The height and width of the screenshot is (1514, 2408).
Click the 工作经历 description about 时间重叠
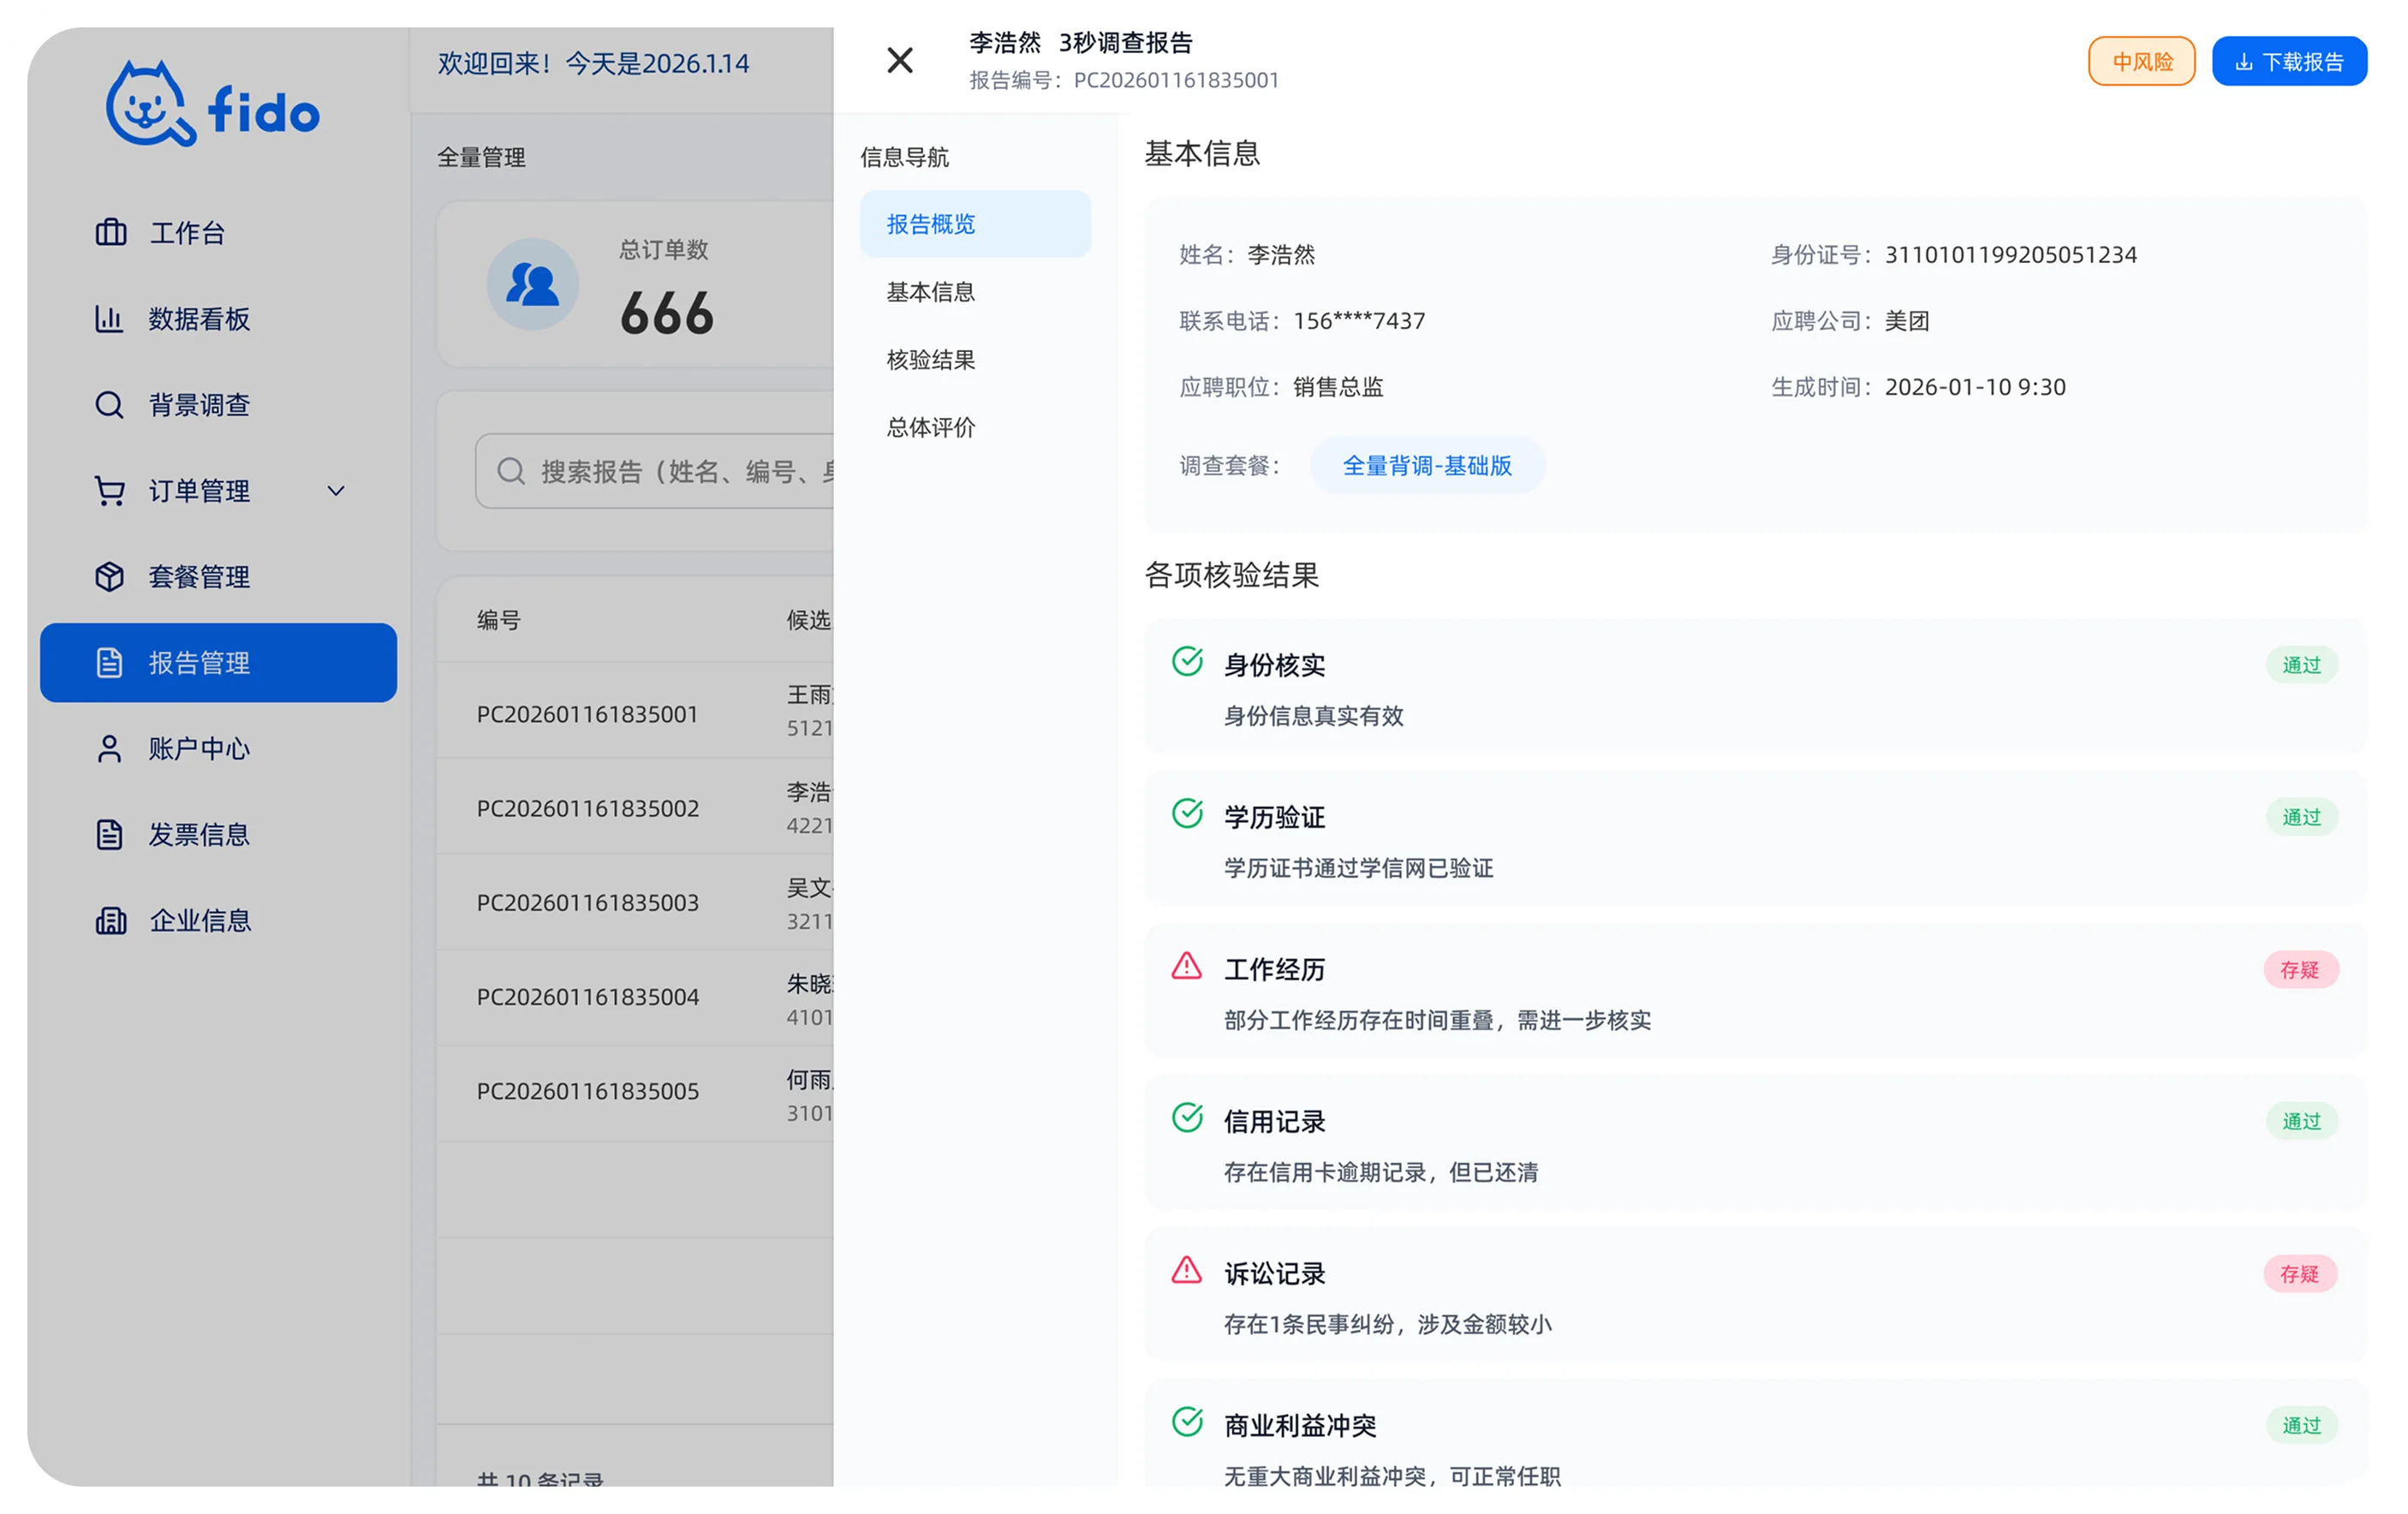coord(1437,1020)
